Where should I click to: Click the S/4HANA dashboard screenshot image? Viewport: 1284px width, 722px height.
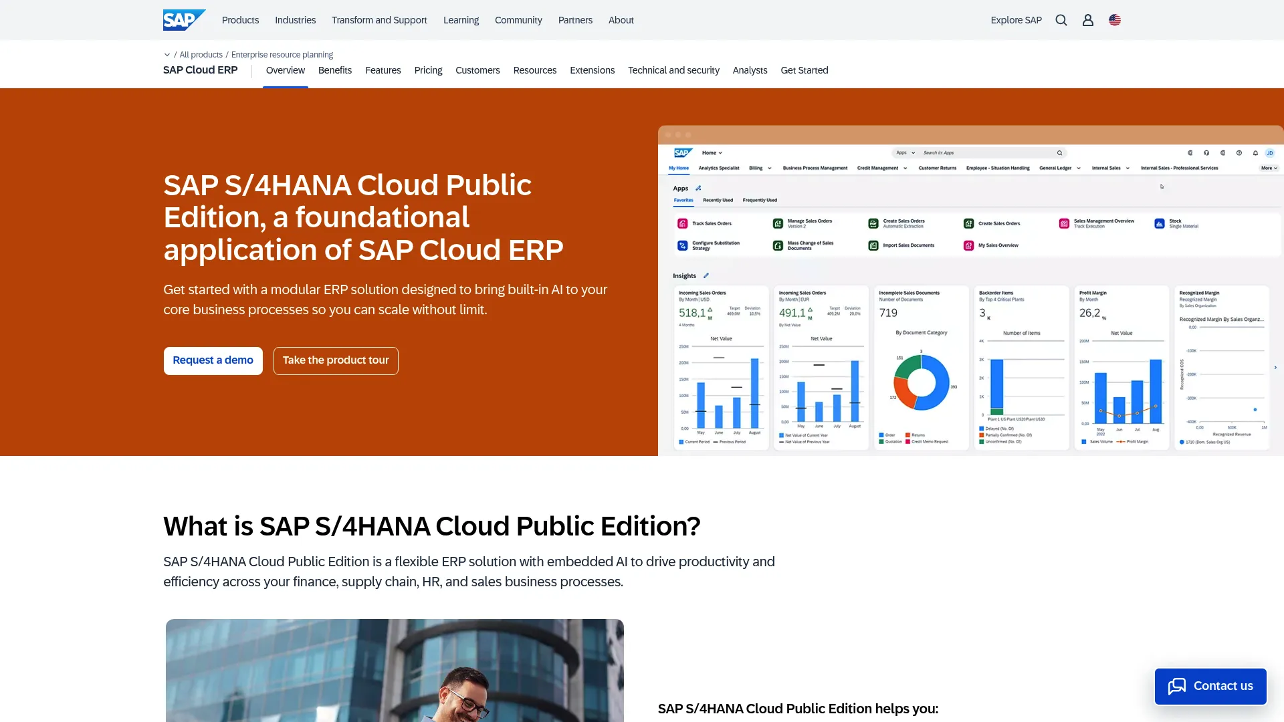click(x=970, y=291)
